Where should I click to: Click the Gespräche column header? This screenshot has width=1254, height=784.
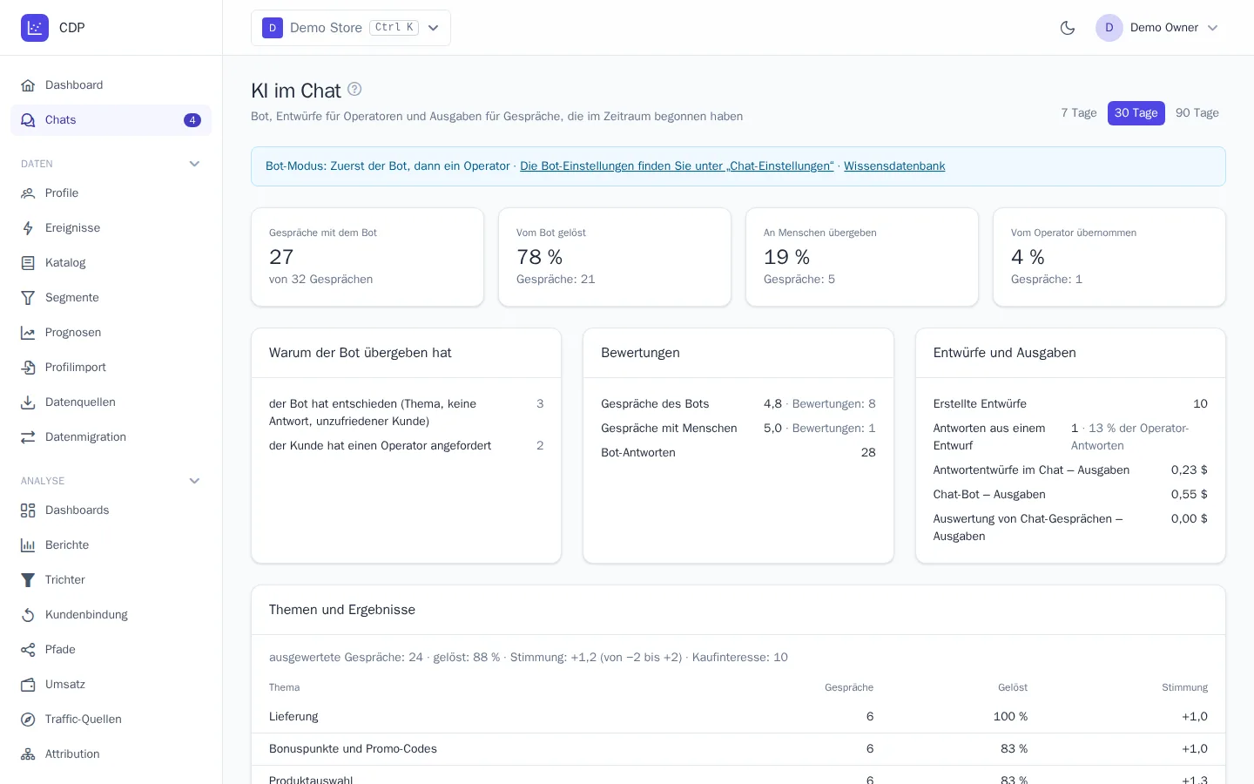(849, 688)
